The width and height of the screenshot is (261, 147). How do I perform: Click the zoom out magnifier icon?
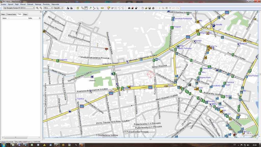point(41,8)
